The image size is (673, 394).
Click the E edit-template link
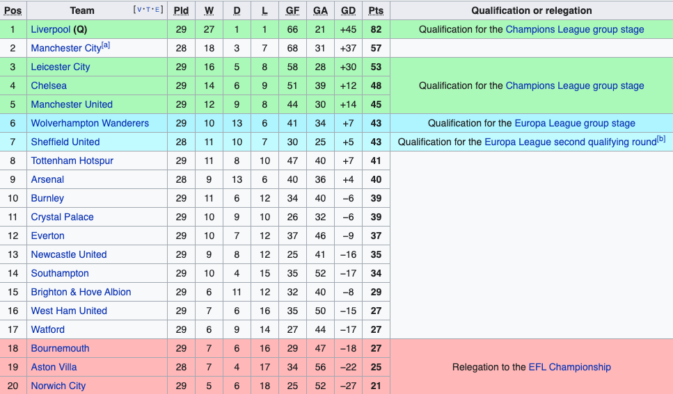point(157,10)
